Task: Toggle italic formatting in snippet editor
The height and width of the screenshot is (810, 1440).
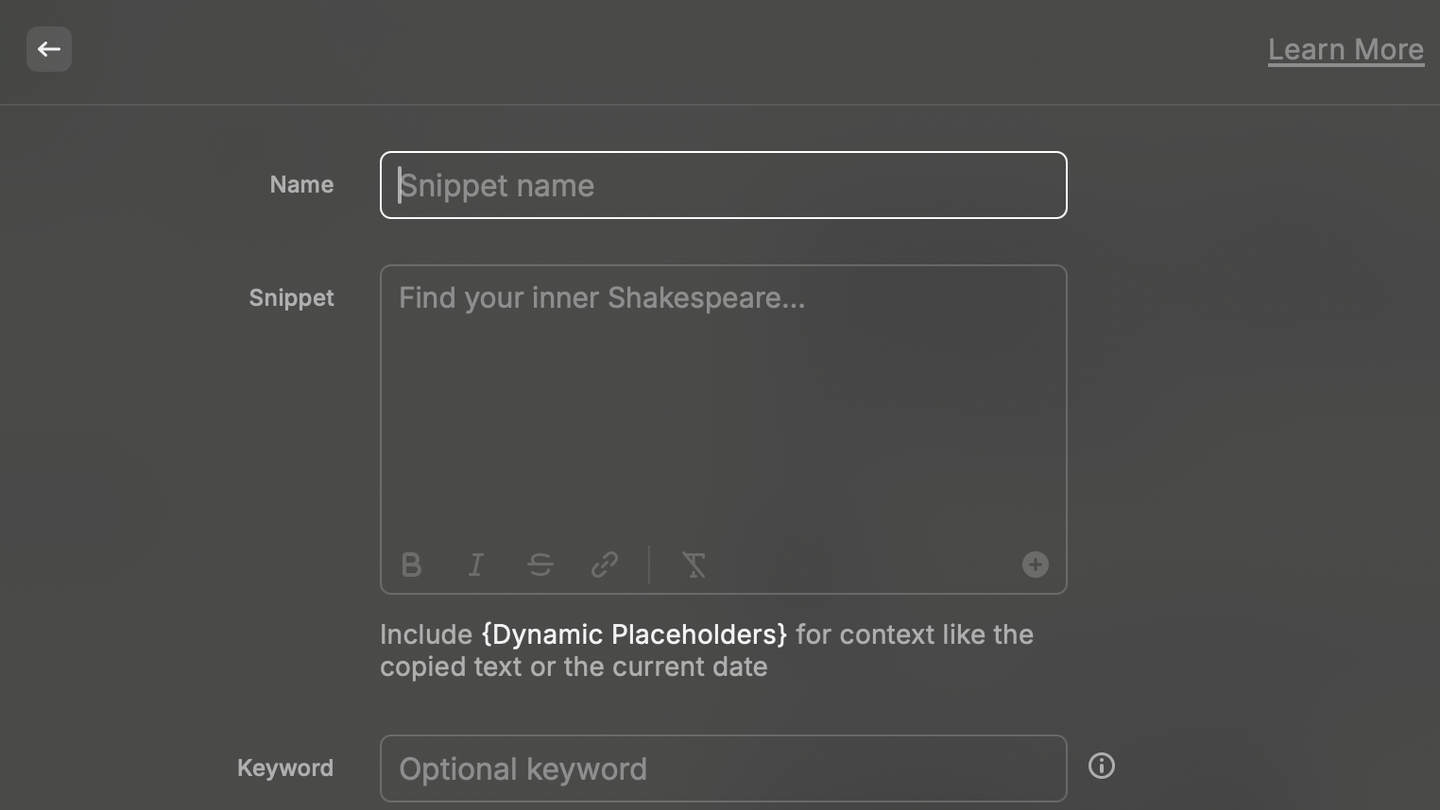Action: pyautogui.click(x=476, y=565)
